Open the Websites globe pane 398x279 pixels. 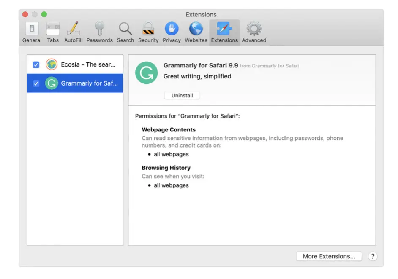click(x=196, y=32)
